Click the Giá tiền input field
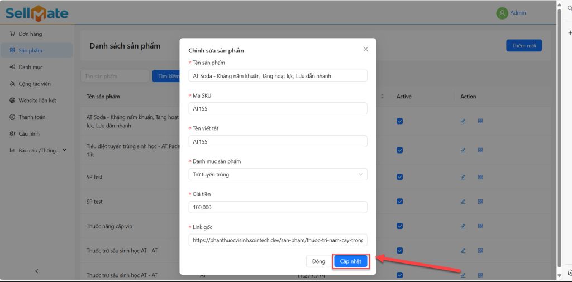Screen dimensions: 572x282 (x=278, y=207)
